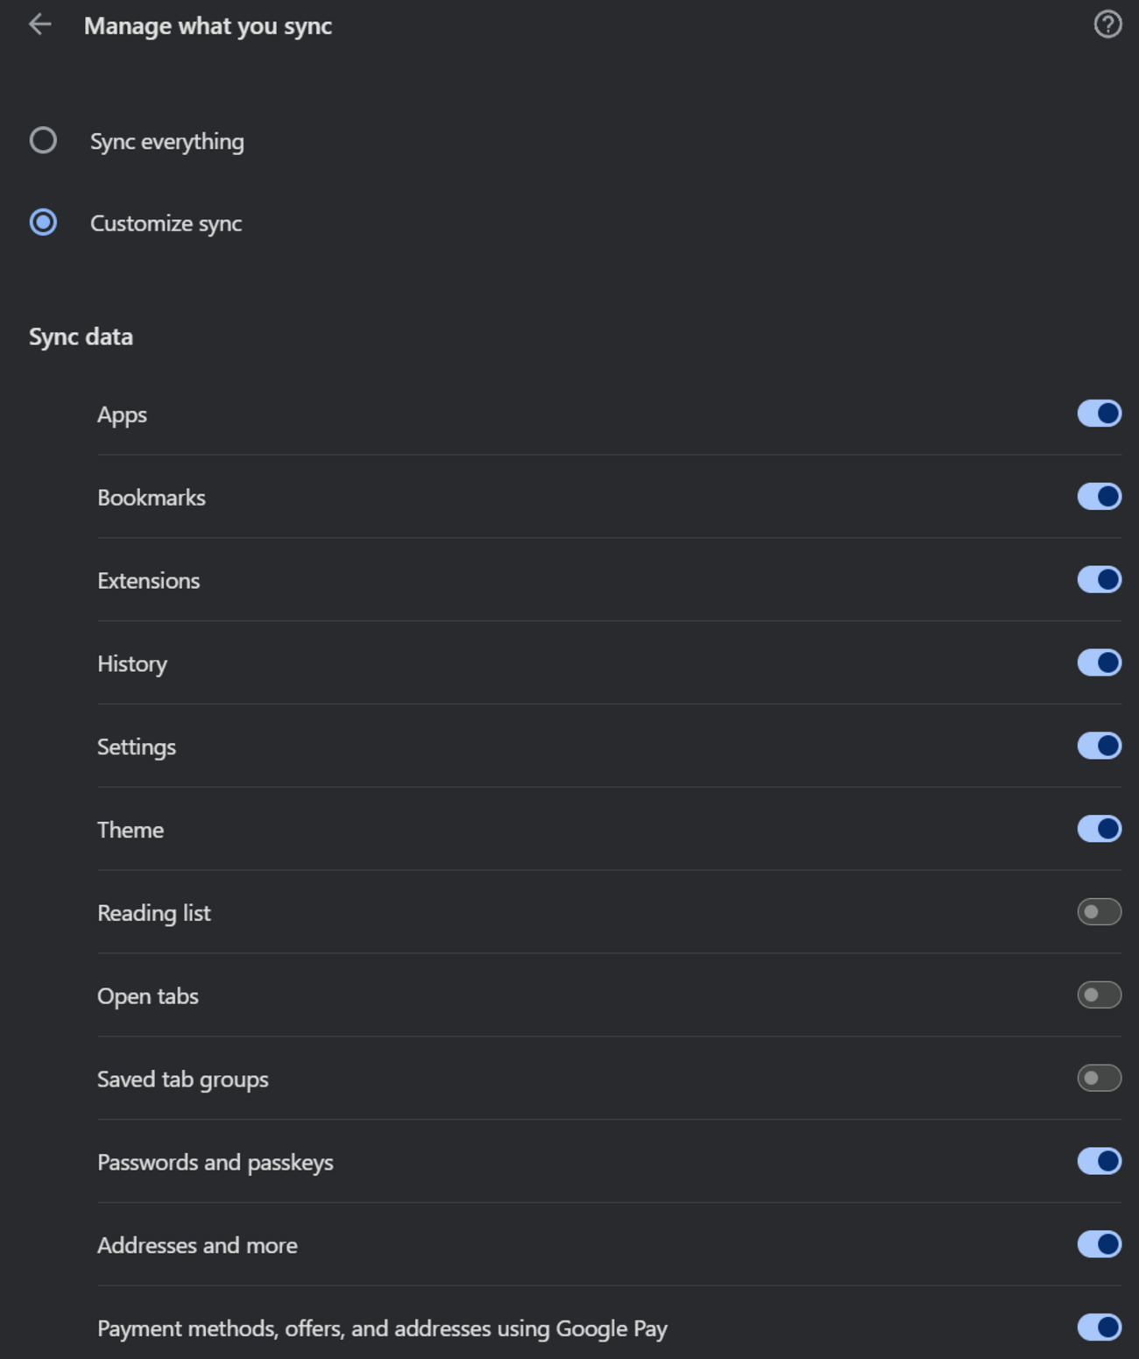Turn off the Apps sync toggle

click(x=1100, y=414)
